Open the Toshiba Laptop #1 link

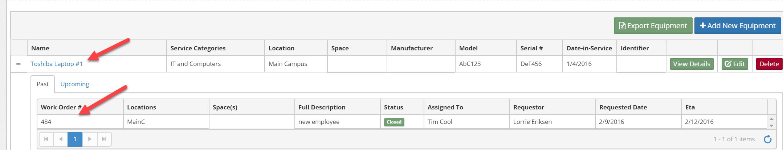coord(57,64)
